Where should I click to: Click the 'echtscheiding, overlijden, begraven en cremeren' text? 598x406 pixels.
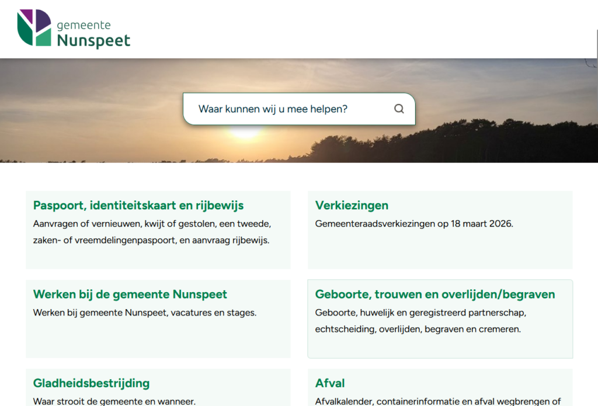pyautogui.click(x=418, y=329)
